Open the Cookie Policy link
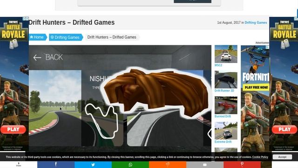This screenshot has height=168, width=298. [260, 157]
